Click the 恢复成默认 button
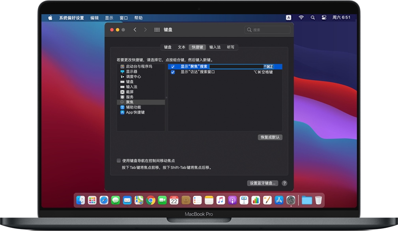Viewport: 398px width, 231px height. click(x=271, y=137)
